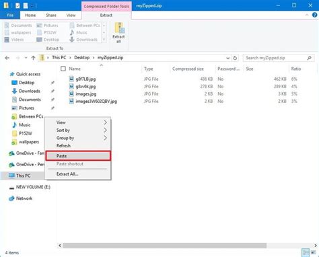The height and width of the screenshot is (257, 319).
Task: Click the horizontal scrollbar left arrow
Action: pyautogui.click(x=60, y=246)
